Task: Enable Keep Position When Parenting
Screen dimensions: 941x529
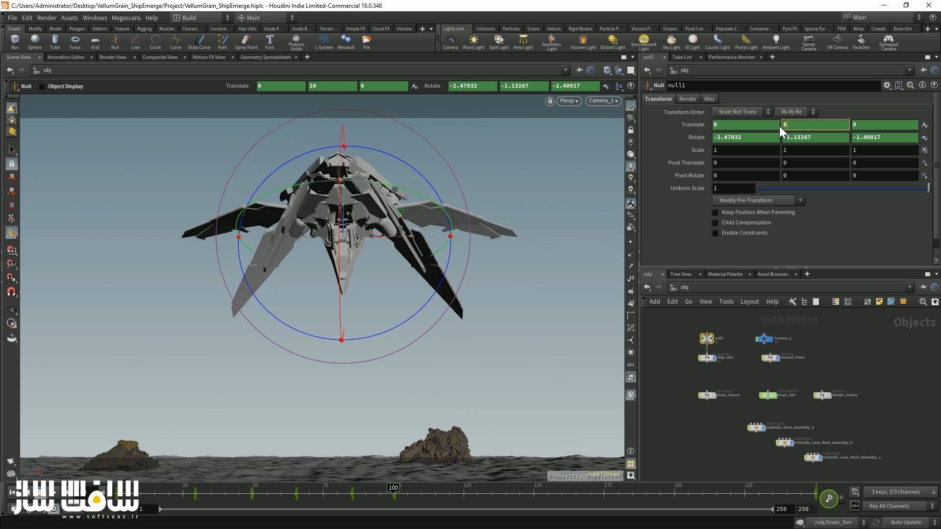Action: point(715,213)
